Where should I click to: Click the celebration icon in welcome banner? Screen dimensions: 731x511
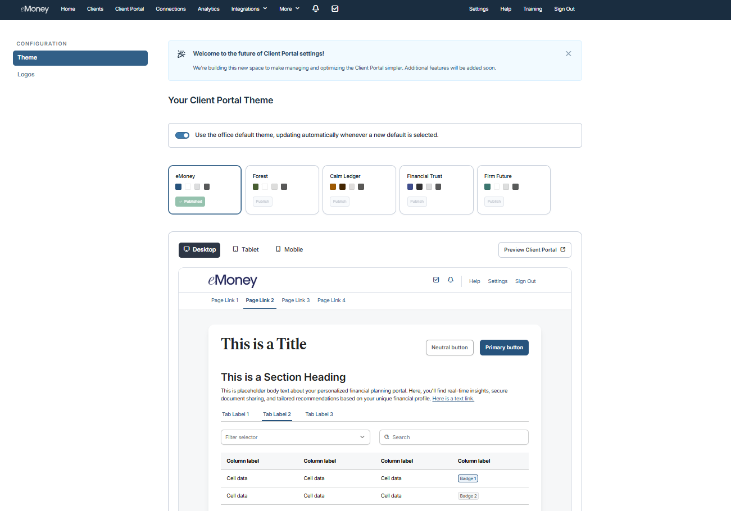[181, 54]
